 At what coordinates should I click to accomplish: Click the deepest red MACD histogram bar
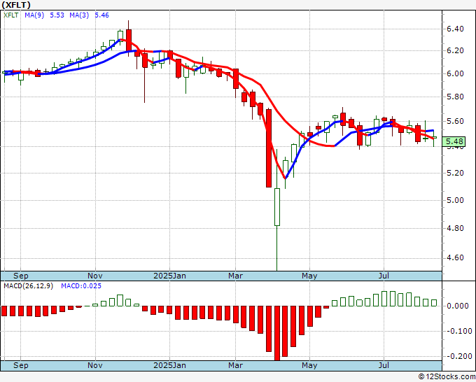coord(277,333)
